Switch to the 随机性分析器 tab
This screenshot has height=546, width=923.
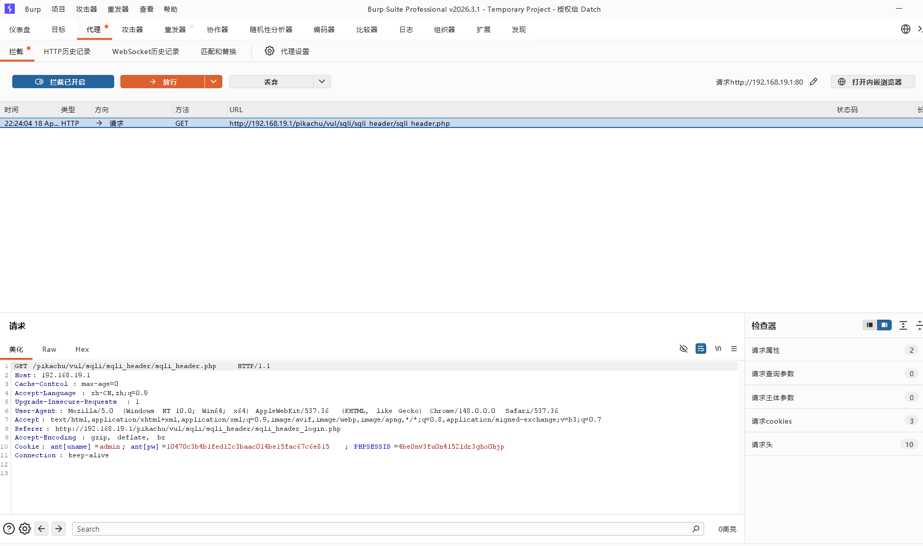click(x=271, y=30)
